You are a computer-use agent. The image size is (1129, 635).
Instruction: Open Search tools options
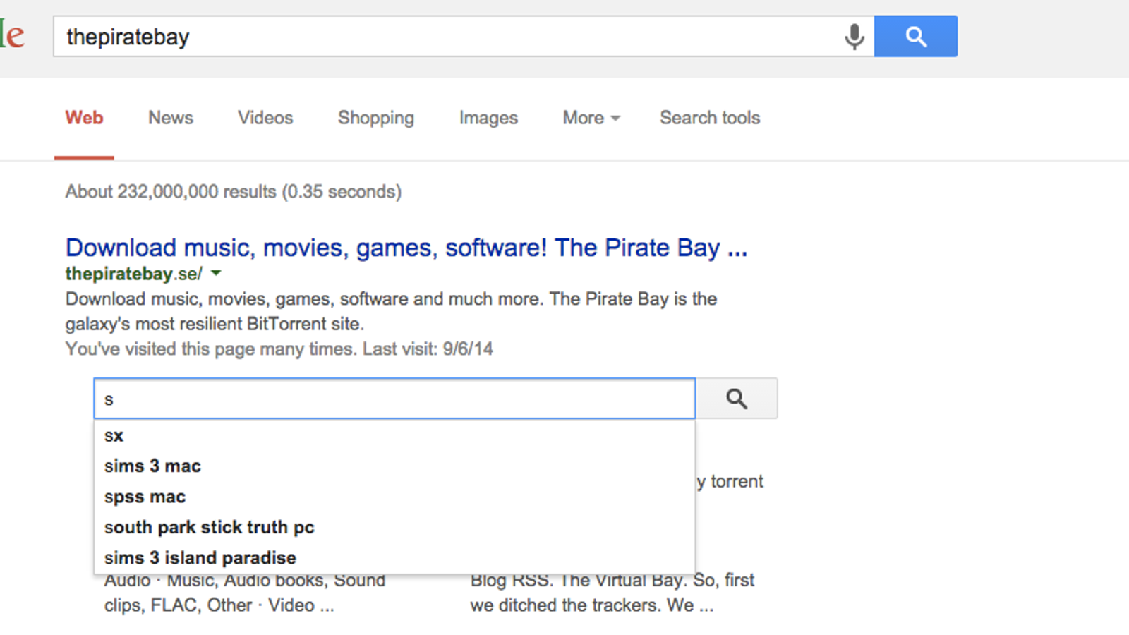(710, 118)
